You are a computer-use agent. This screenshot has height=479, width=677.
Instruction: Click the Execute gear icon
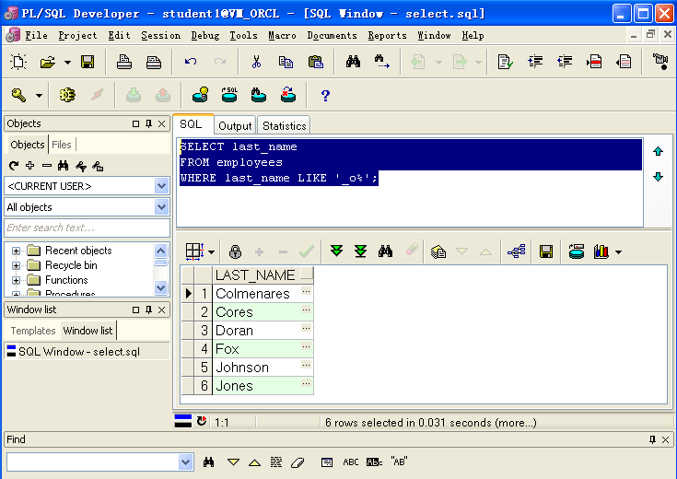[67, 95]
